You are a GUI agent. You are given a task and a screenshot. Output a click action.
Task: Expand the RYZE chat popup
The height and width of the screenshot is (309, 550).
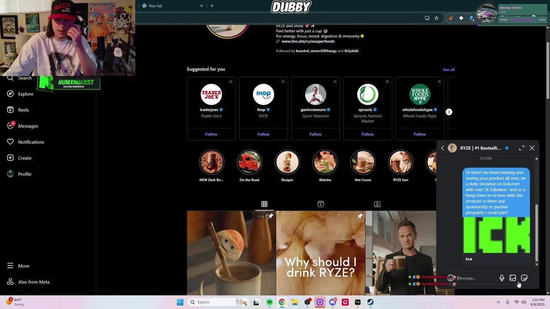pos(522,148)
